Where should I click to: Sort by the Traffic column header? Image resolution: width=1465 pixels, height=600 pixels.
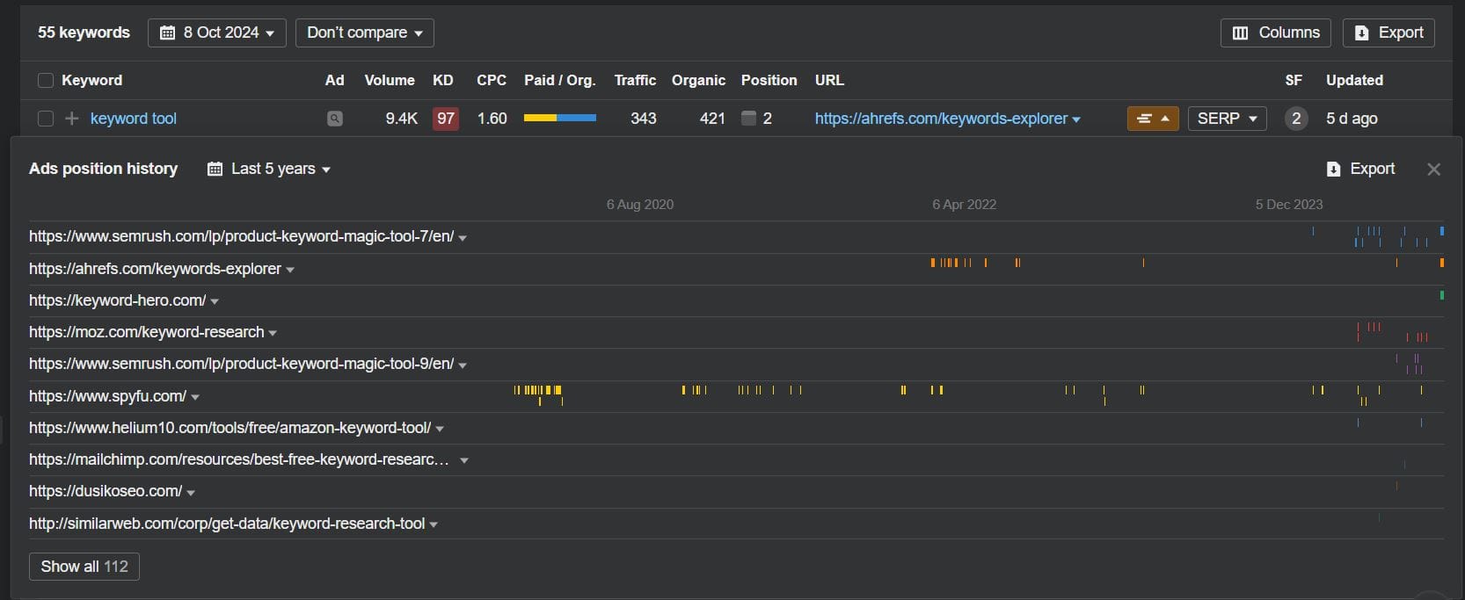635,80
